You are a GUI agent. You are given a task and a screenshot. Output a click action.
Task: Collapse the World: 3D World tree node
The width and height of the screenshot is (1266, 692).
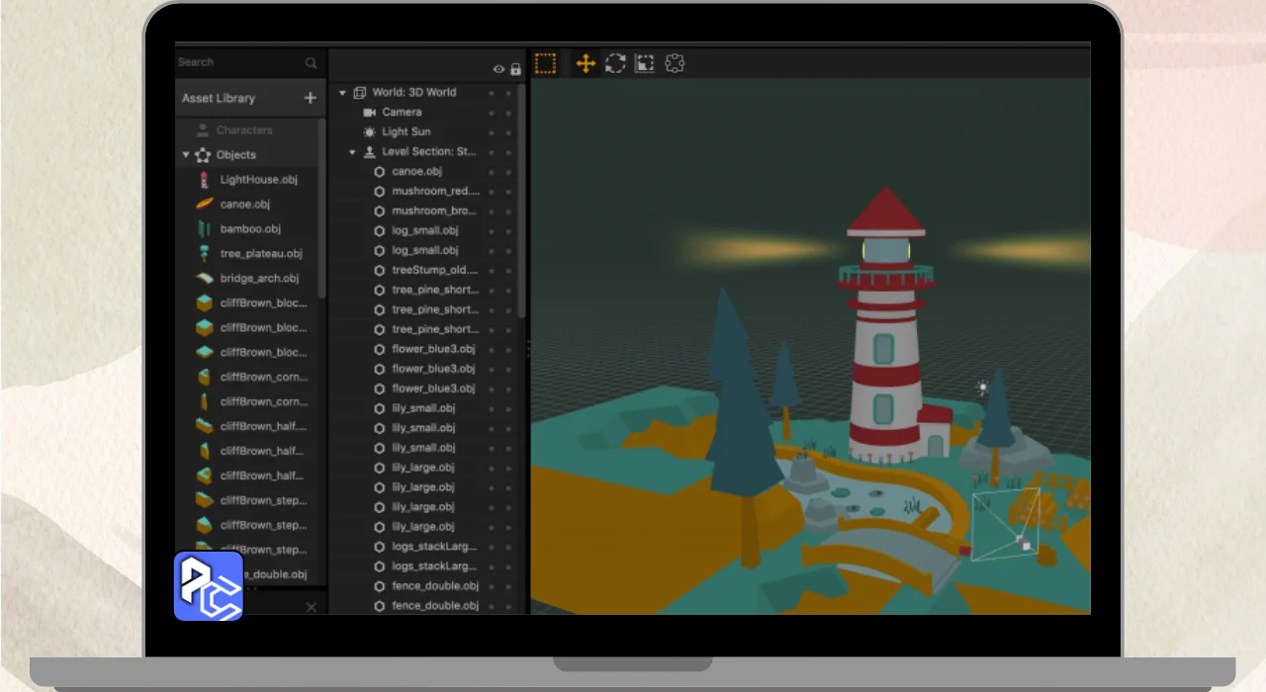343,93
